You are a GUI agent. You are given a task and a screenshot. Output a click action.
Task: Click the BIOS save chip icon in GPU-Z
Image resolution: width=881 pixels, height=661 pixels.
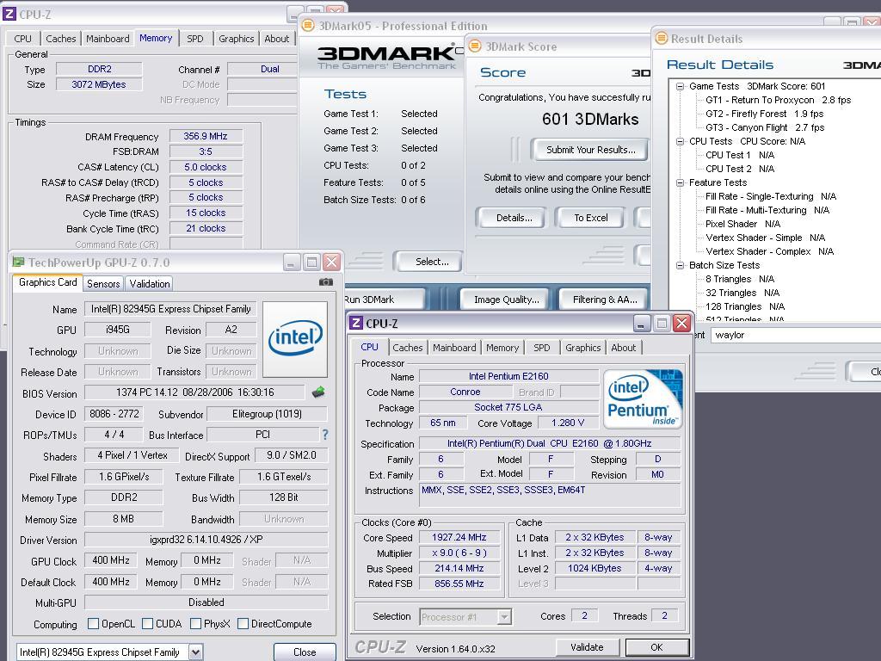318,392
